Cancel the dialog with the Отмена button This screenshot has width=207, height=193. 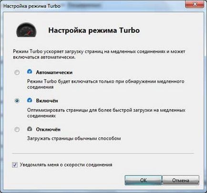(x=181, y=180)
